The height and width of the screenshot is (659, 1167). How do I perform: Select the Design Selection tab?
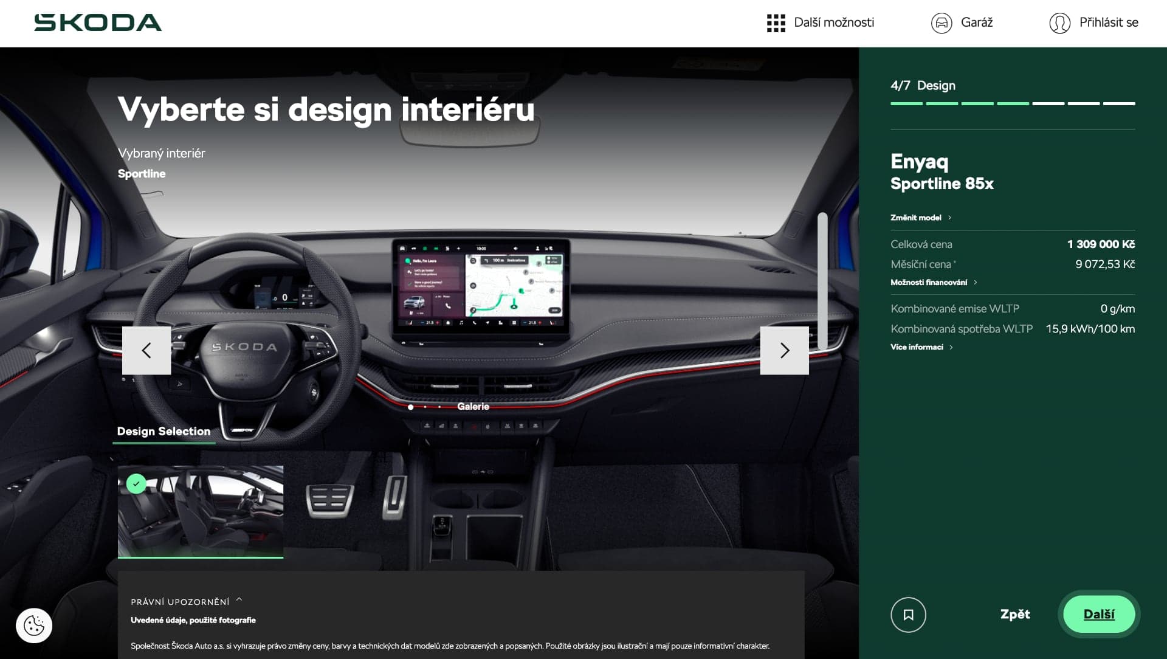click(164, 432)
